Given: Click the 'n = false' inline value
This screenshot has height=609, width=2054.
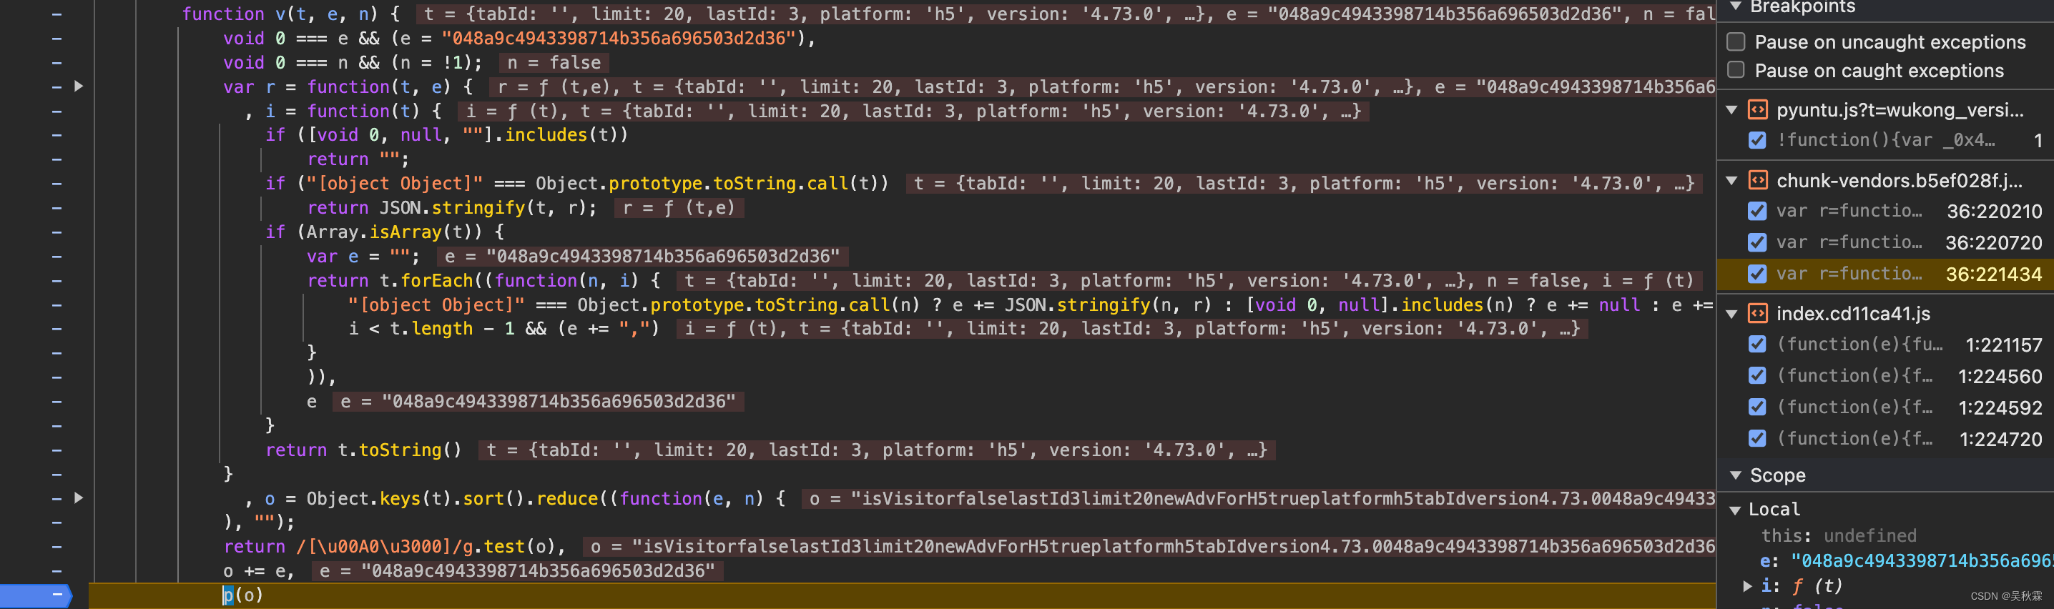Looking at the screenshot, I should pos(554,62).
